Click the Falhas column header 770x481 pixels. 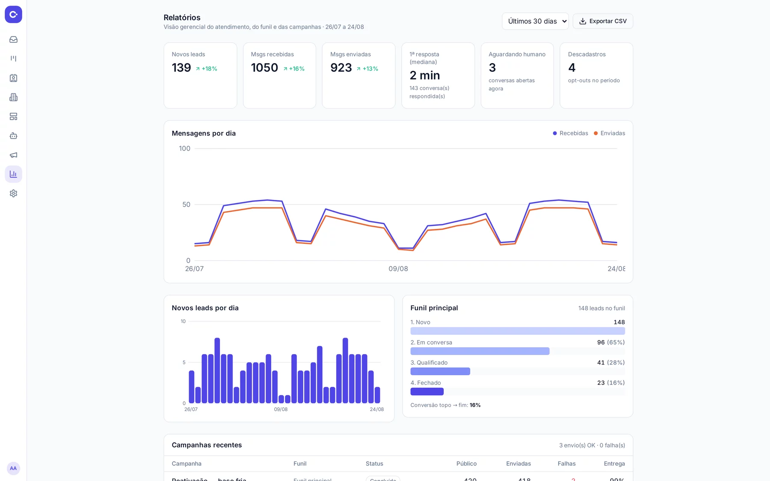566,463
